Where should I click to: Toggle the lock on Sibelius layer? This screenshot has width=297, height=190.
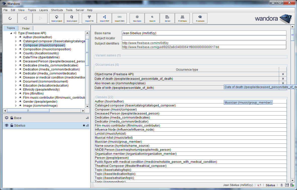point(12,125)
